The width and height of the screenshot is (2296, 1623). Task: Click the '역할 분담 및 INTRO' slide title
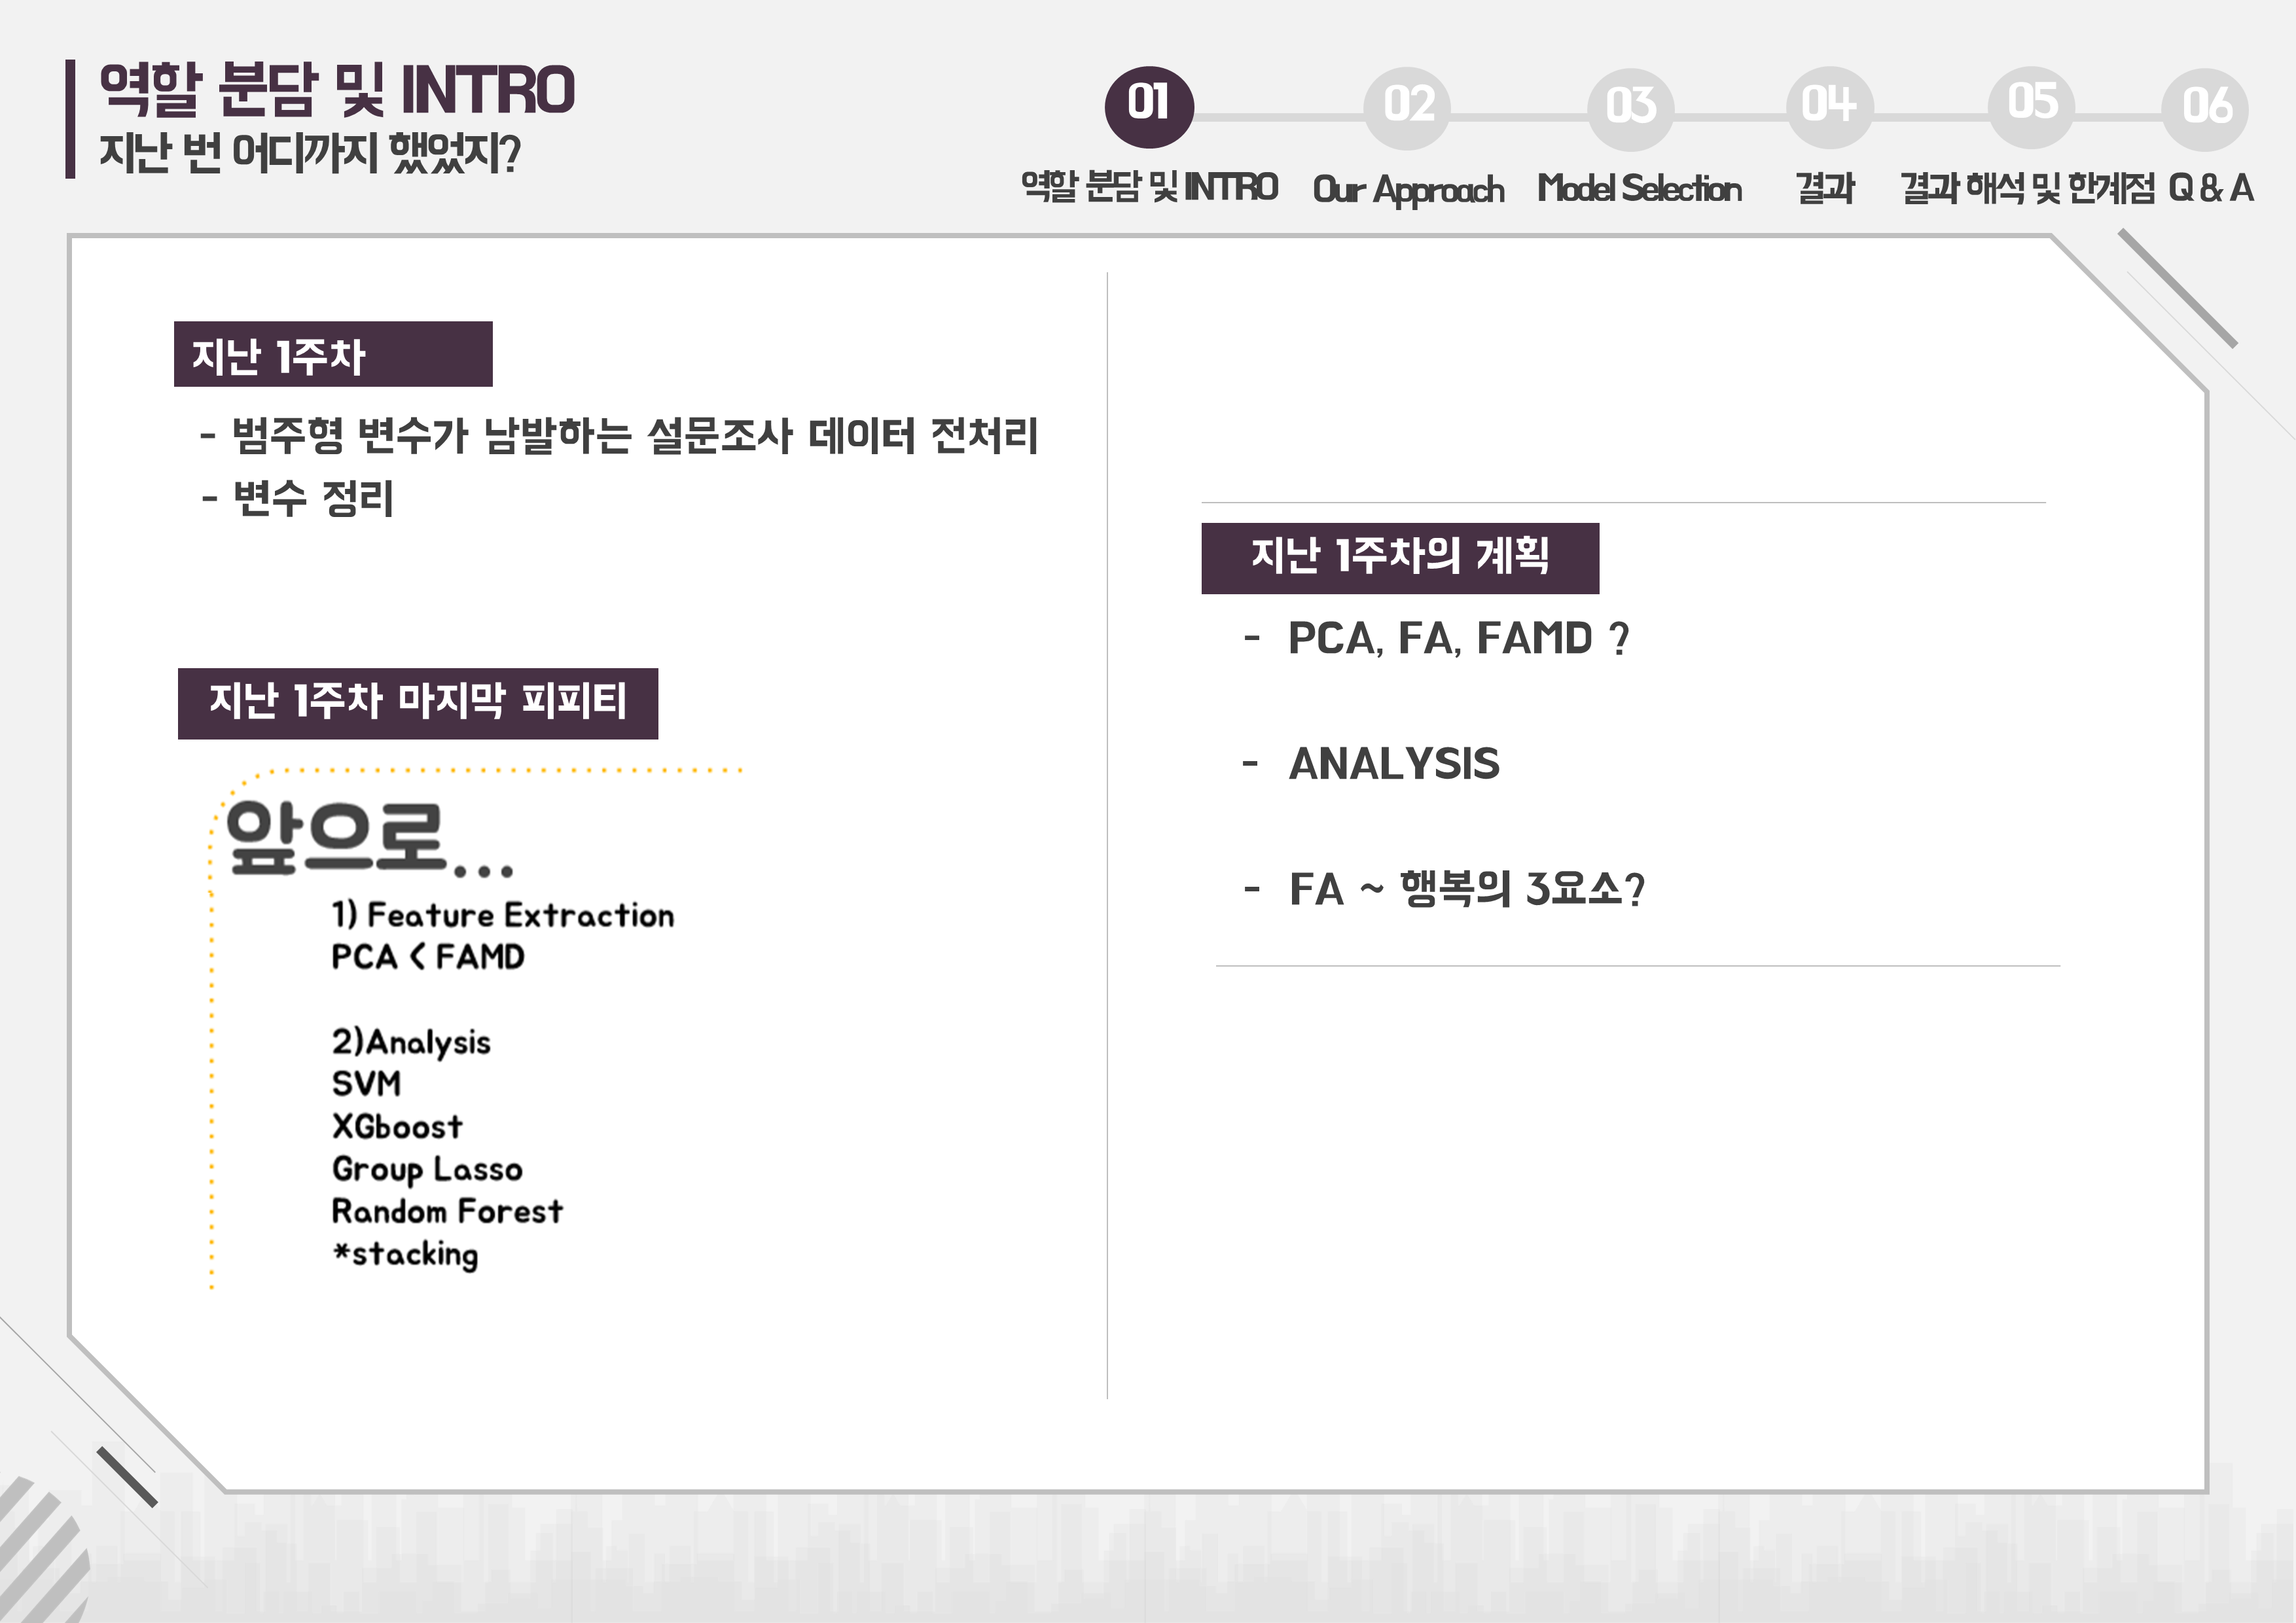(x=337, y=90)
